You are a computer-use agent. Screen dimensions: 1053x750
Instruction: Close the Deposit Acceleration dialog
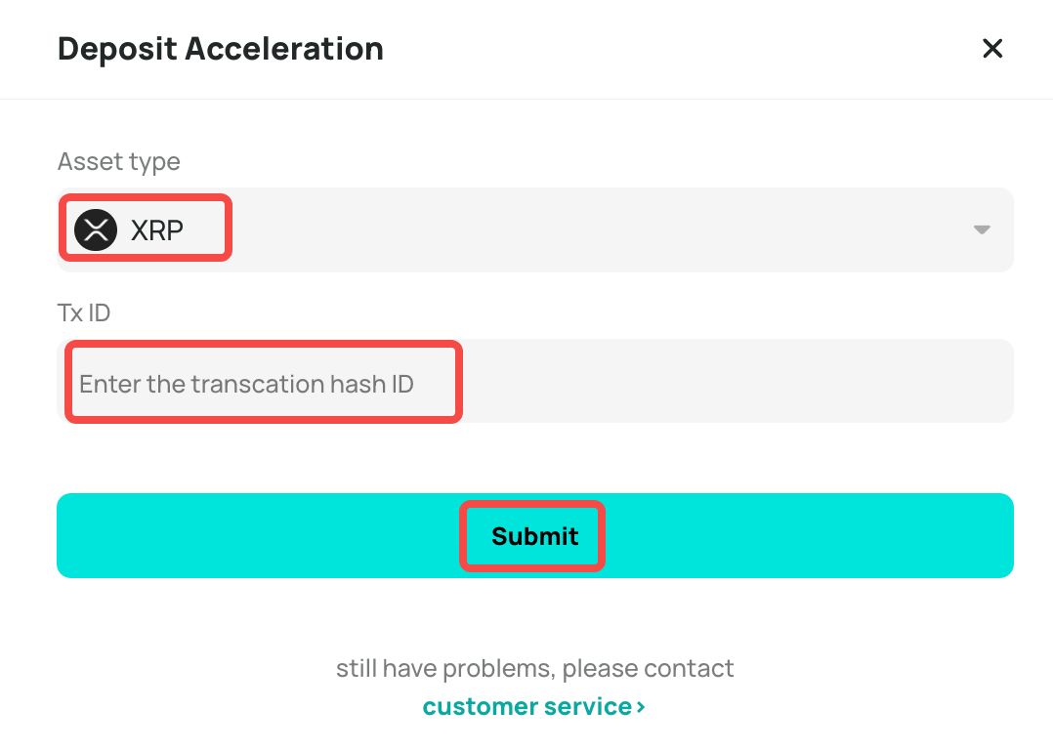[992, 49]
